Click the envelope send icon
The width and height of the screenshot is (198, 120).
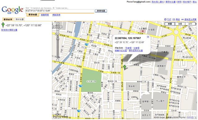tap(174, 19)
